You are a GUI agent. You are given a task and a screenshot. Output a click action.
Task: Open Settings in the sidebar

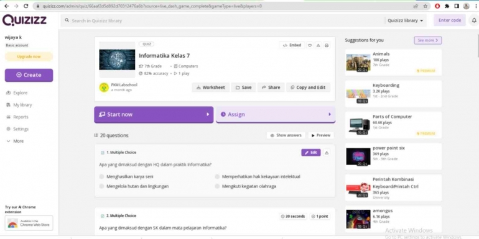click(17, 129)
